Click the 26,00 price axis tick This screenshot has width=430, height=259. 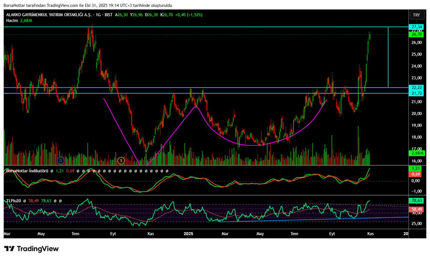point(416,43)
